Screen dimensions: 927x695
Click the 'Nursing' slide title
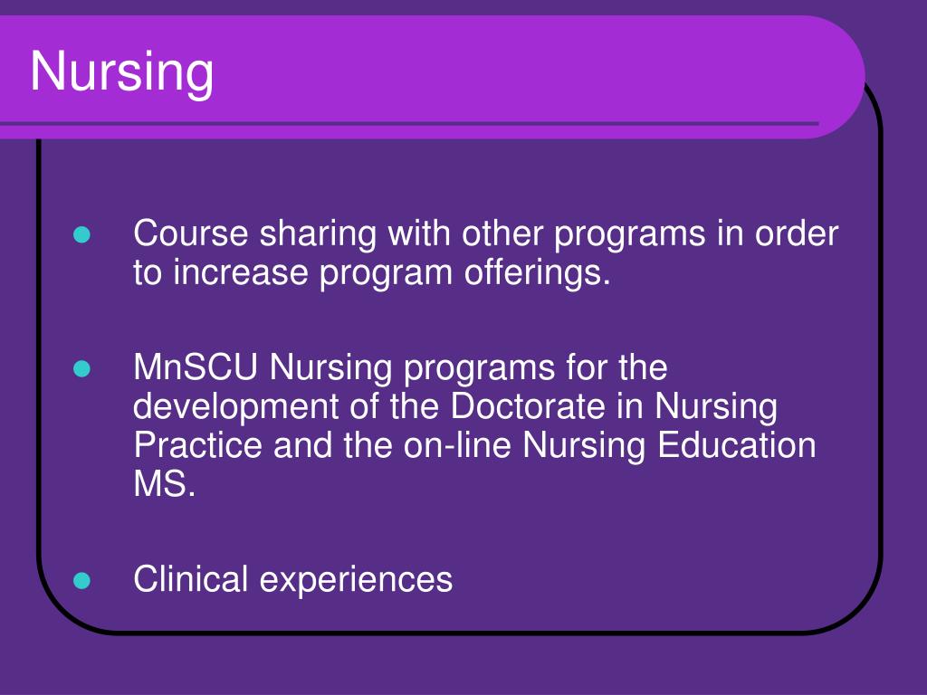[122, 72]
